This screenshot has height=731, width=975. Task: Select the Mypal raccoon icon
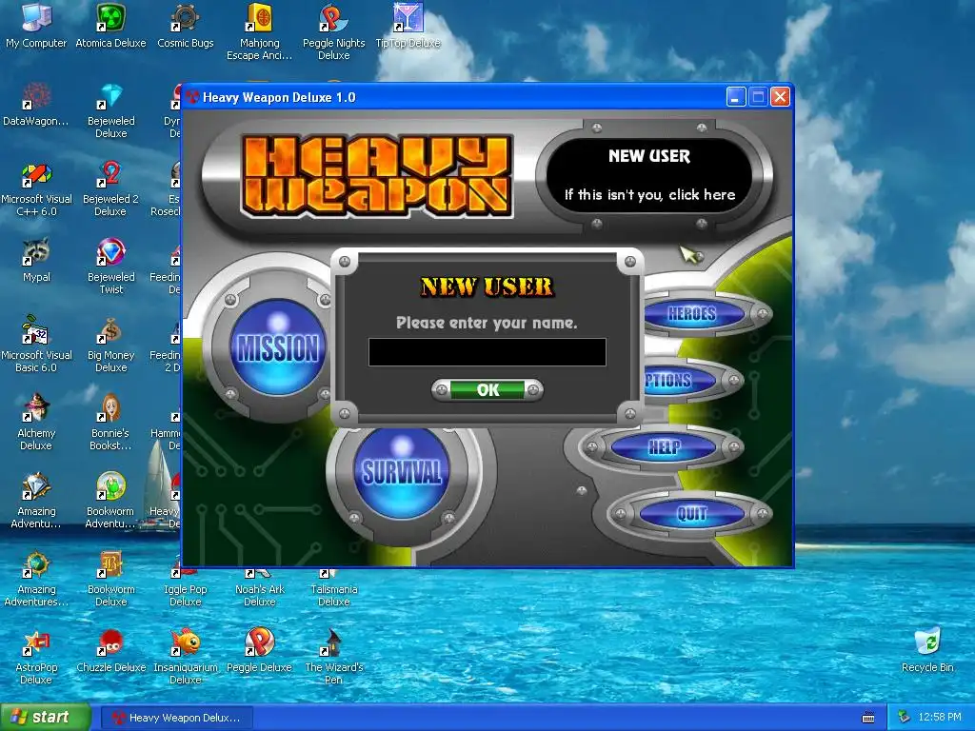click(36, 261)
